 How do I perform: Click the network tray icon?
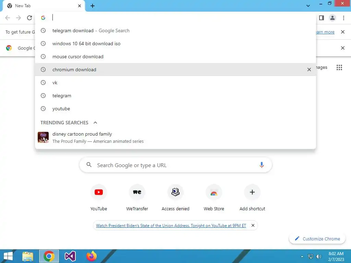tap(311, 256)
